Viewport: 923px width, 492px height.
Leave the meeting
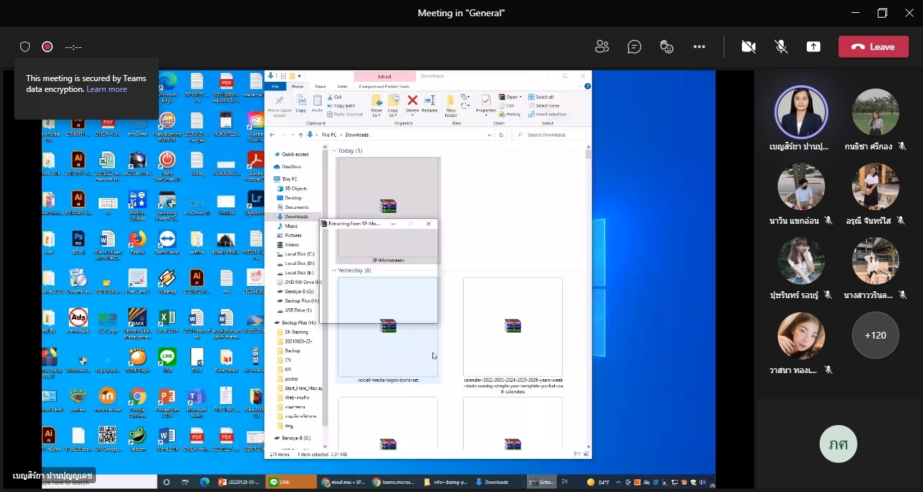tap(873, 47)
